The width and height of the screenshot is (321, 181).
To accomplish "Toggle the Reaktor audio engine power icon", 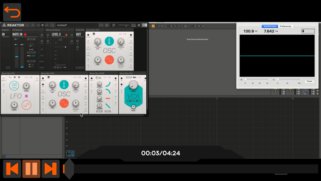I will coord(139,25).
